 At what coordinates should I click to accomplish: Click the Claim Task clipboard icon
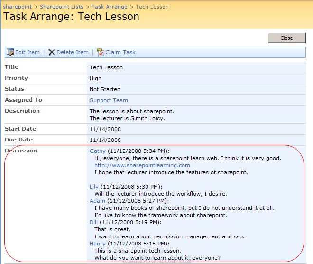pos(101,52)
